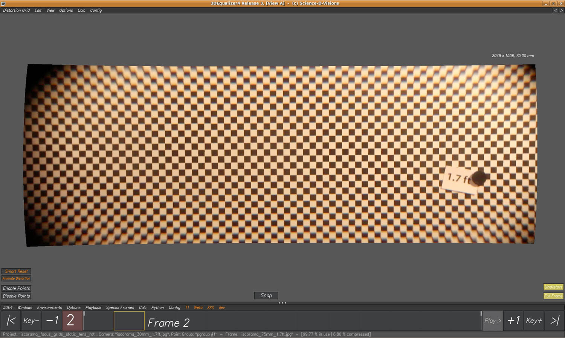Click the Smart Reset button

point(16,271)
